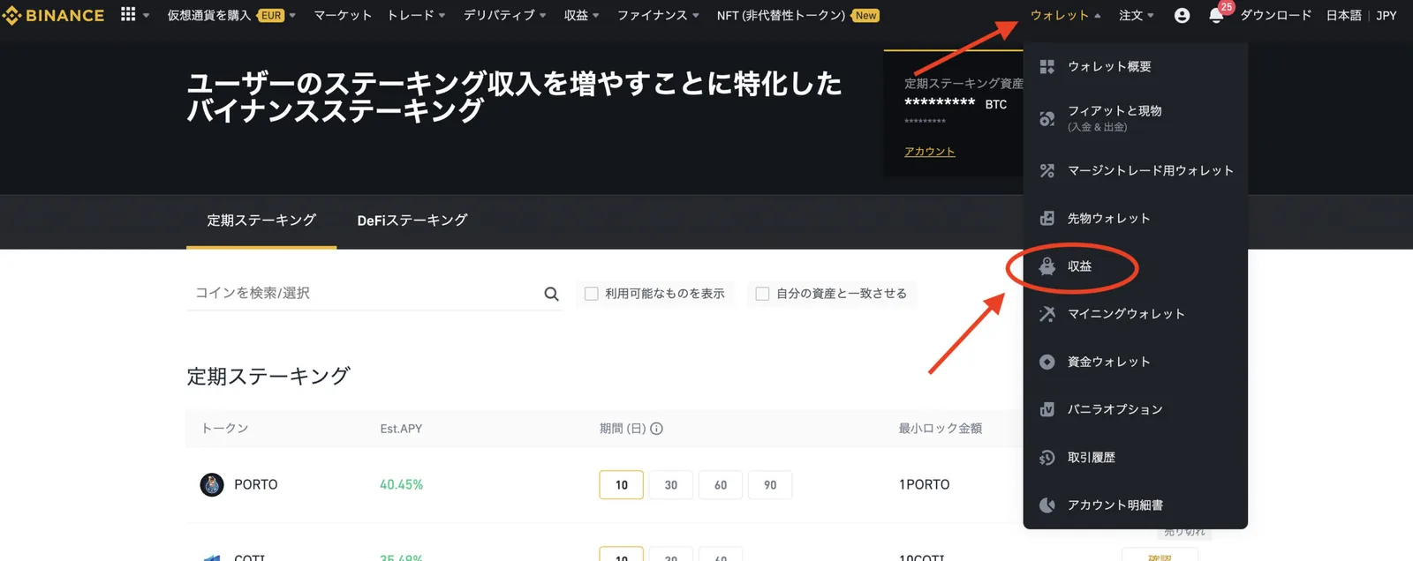
Task: Change language via 日本語
Action: [1344, 16]
